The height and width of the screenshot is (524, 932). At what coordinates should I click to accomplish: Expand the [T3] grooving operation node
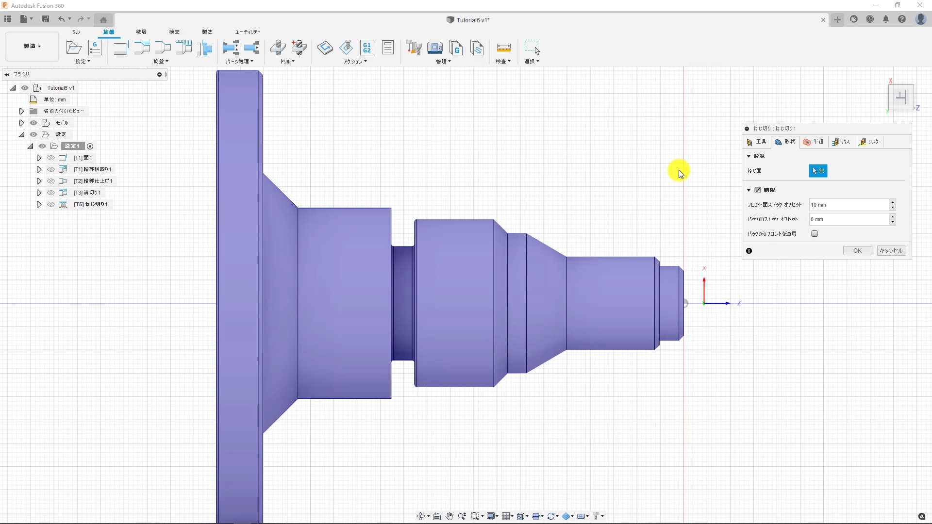pos(39,193)
